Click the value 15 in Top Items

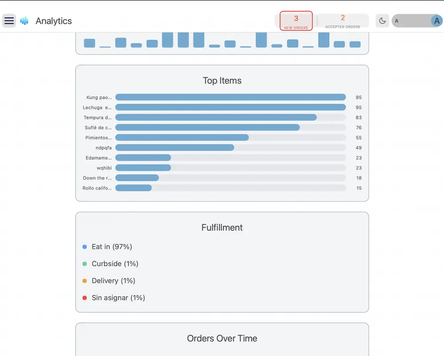[359, 188]
